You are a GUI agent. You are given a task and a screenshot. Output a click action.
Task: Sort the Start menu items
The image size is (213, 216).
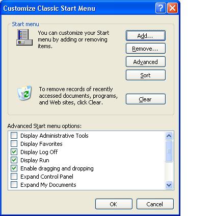[146, 75]
